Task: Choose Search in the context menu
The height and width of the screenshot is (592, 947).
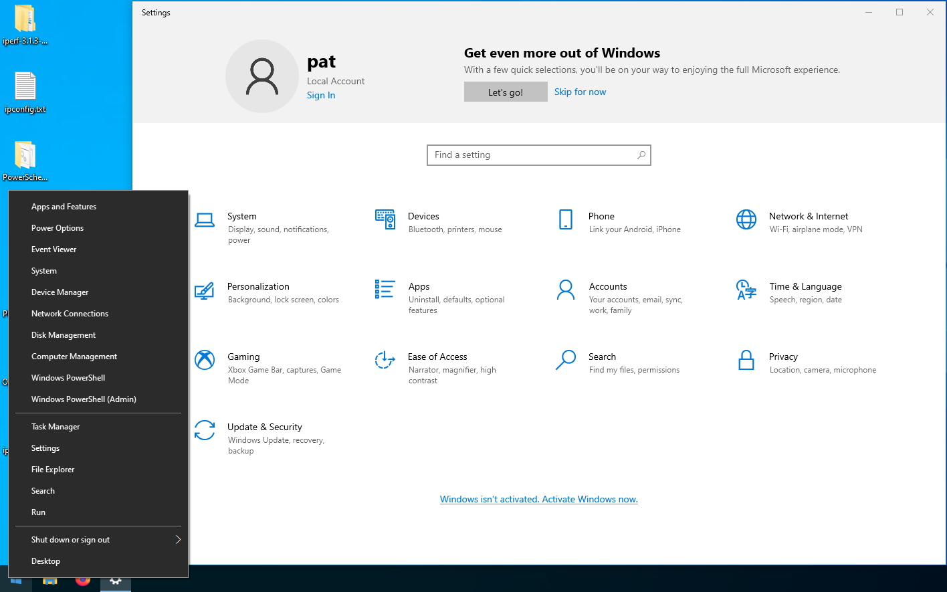Action: point(98,491)
